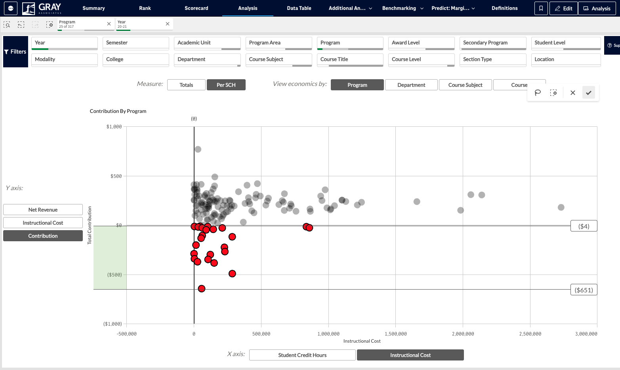Cancel chart selection with X icon
This screenshot has height=370, width=620.
(x=572, y=93)
